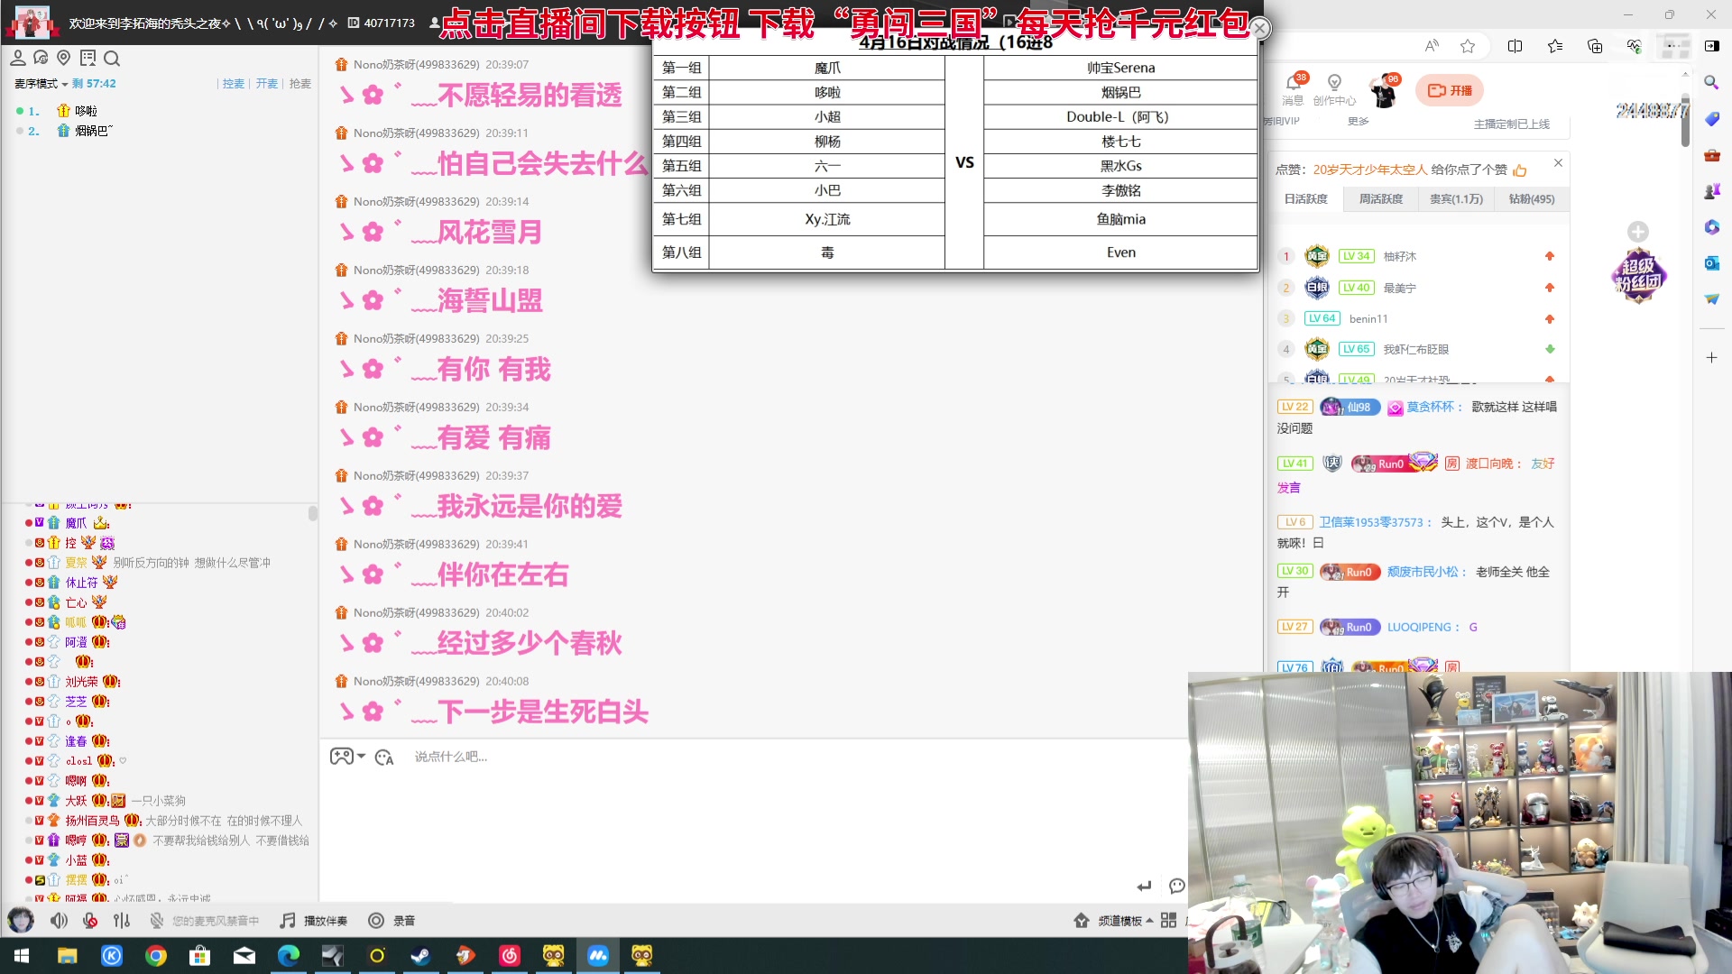Image resolution: width=1732 pixels, height=974 pixels.
Task: Click the search magnifier in the left panel toolbar
Action: pyautogui.click(x=112, y=59)
